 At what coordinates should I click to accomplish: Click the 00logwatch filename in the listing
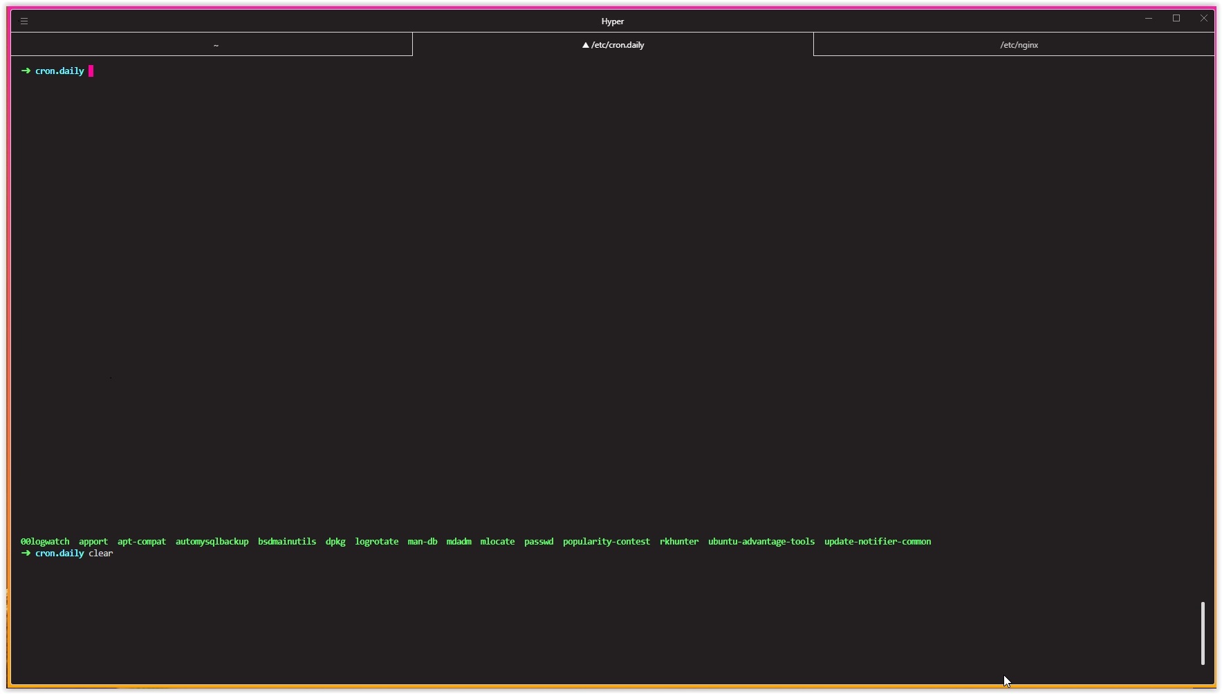[x=44, y=542]
